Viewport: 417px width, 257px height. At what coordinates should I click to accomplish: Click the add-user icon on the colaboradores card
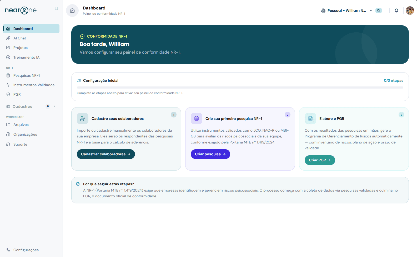coord(83,119)
